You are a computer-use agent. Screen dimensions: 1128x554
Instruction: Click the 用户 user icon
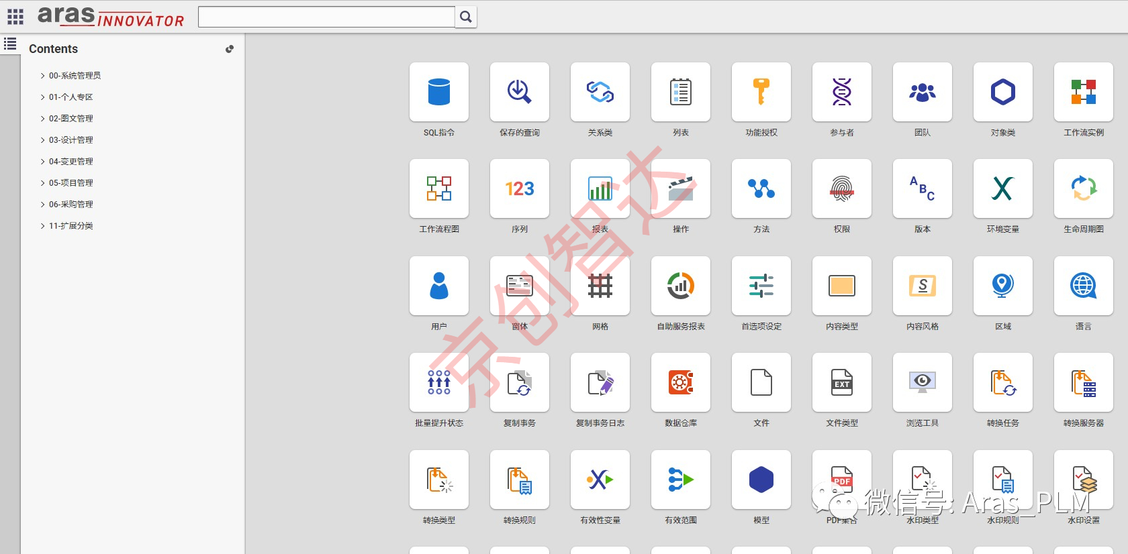439,286
